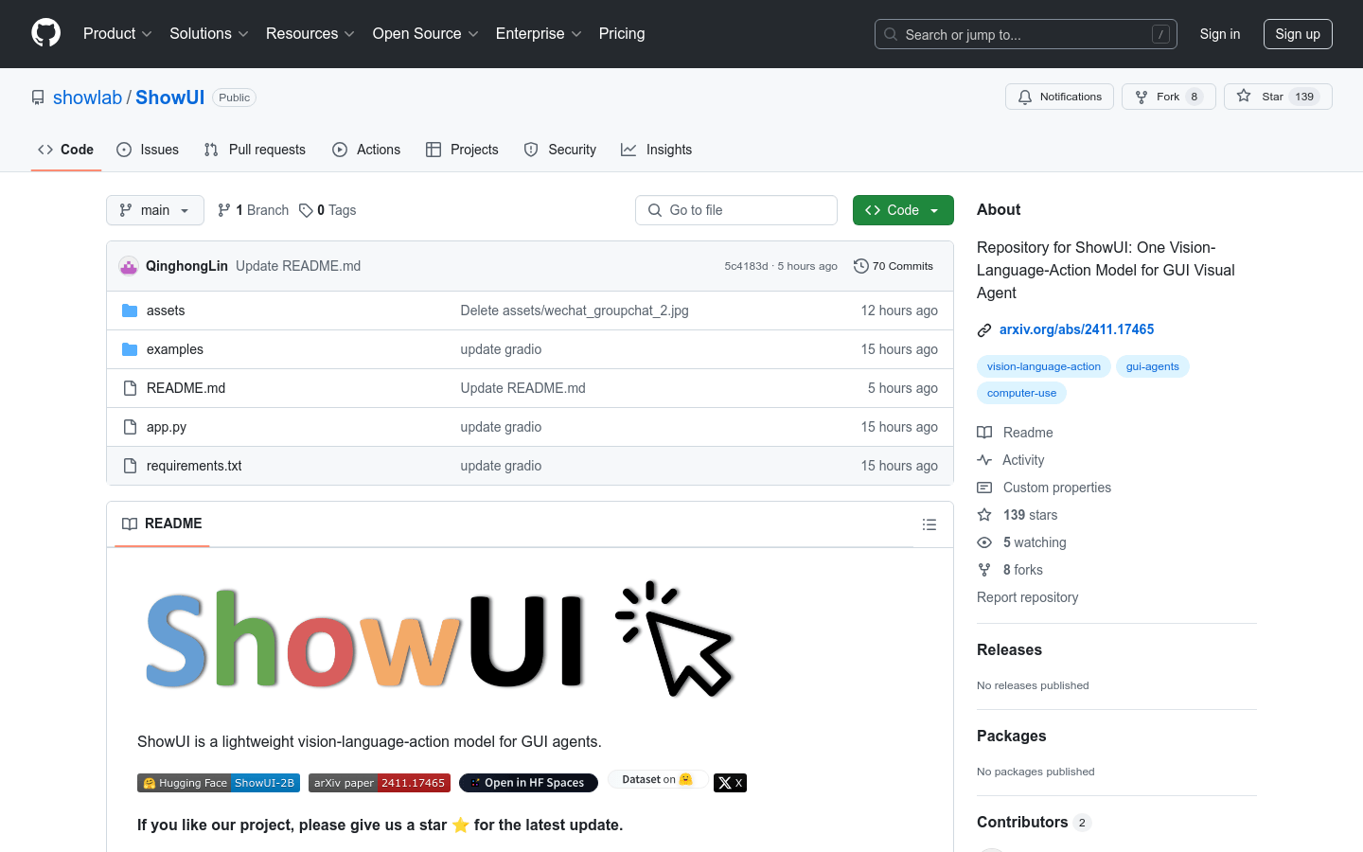Click the X social badge
Screen dimensions: 1363x852
[730, 783]
